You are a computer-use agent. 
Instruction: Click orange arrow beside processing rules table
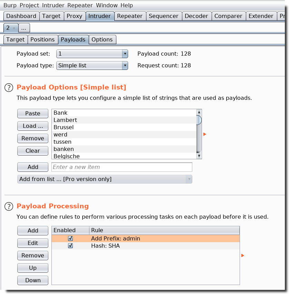(x=243, y=256)
